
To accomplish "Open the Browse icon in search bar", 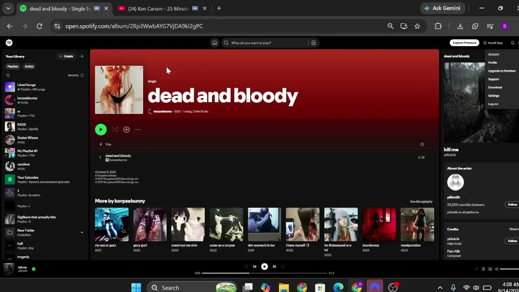I will click(x=313, y=43).
